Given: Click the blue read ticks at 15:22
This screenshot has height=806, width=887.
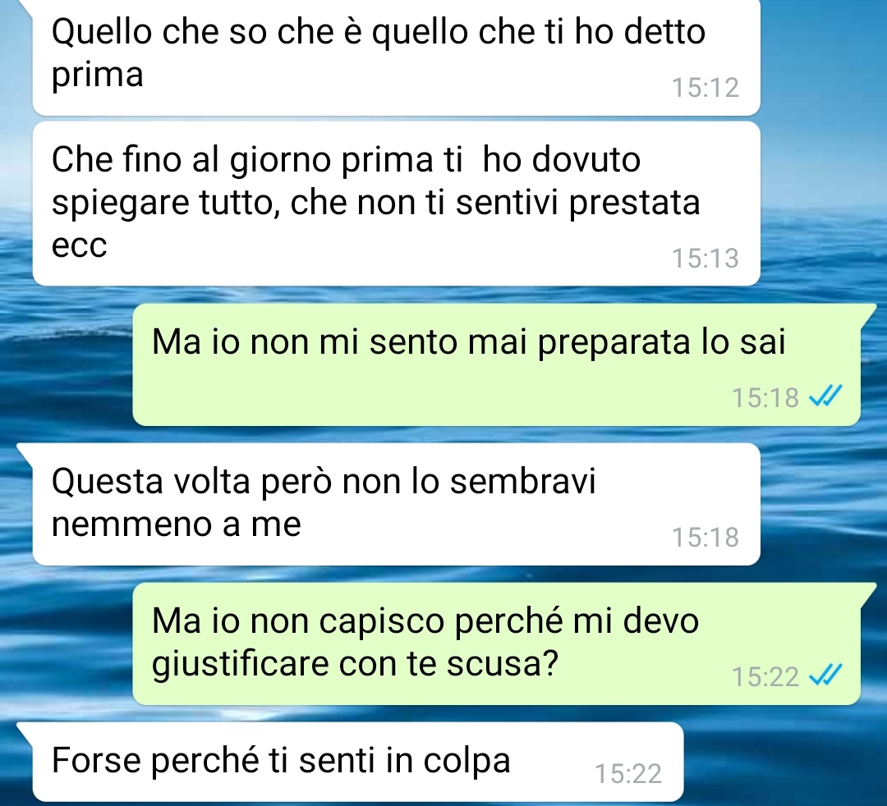Looking at the screenshot, I should tap(826, 675).
